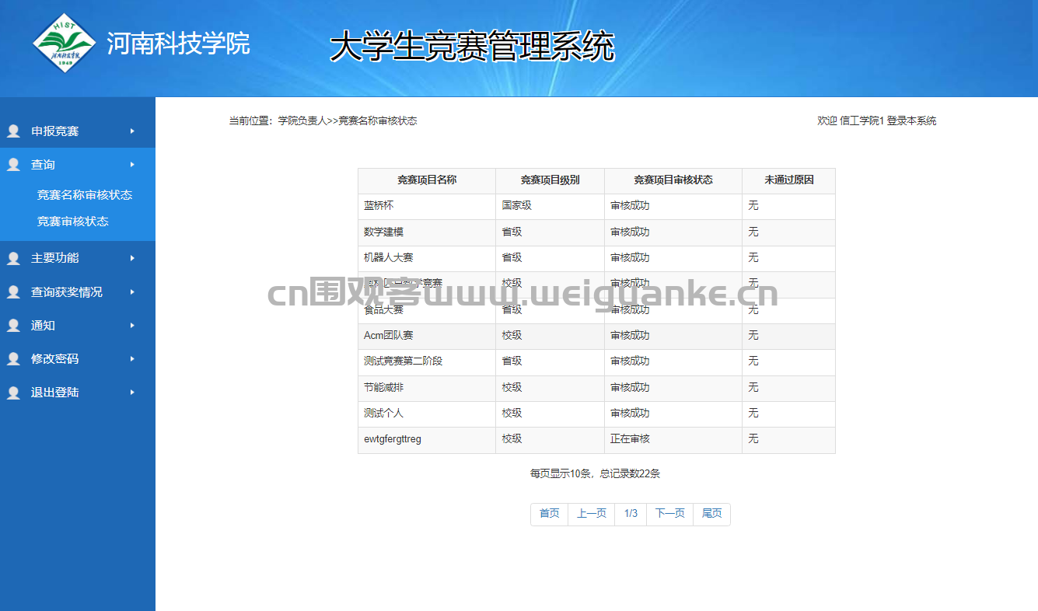Viewport: 1038px width, 611px height.
Task: Click the 1/3 page indicator
Action: 631,514
